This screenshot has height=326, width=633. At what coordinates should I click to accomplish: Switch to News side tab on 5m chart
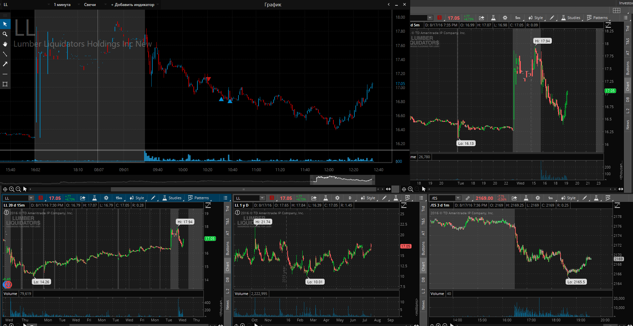point(628,125)
